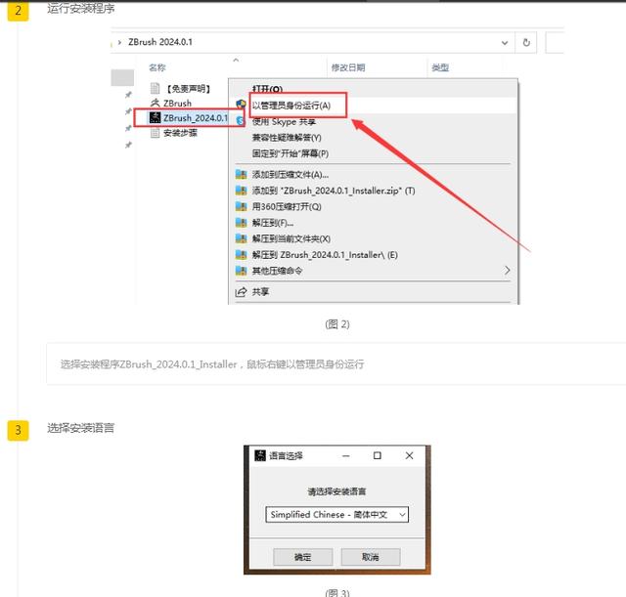Viewport: 626px width, 597px height.
Task: Click the fourth pin icon in the navigation pane
Action: point(128,145)
